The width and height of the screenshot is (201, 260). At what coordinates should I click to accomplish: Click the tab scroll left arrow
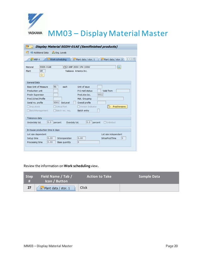coord(128,59)
